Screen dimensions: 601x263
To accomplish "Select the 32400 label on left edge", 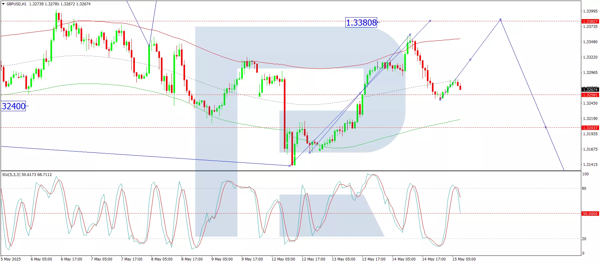I will (13, 106).
